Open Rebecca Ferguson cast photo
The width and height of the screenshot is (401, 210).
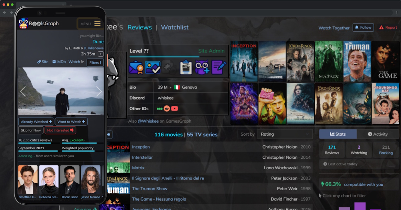[49, 180]
